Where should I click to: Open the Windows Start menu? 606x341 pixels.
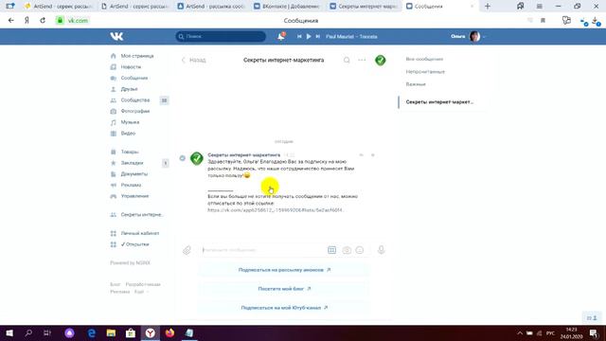pos(9,332)
